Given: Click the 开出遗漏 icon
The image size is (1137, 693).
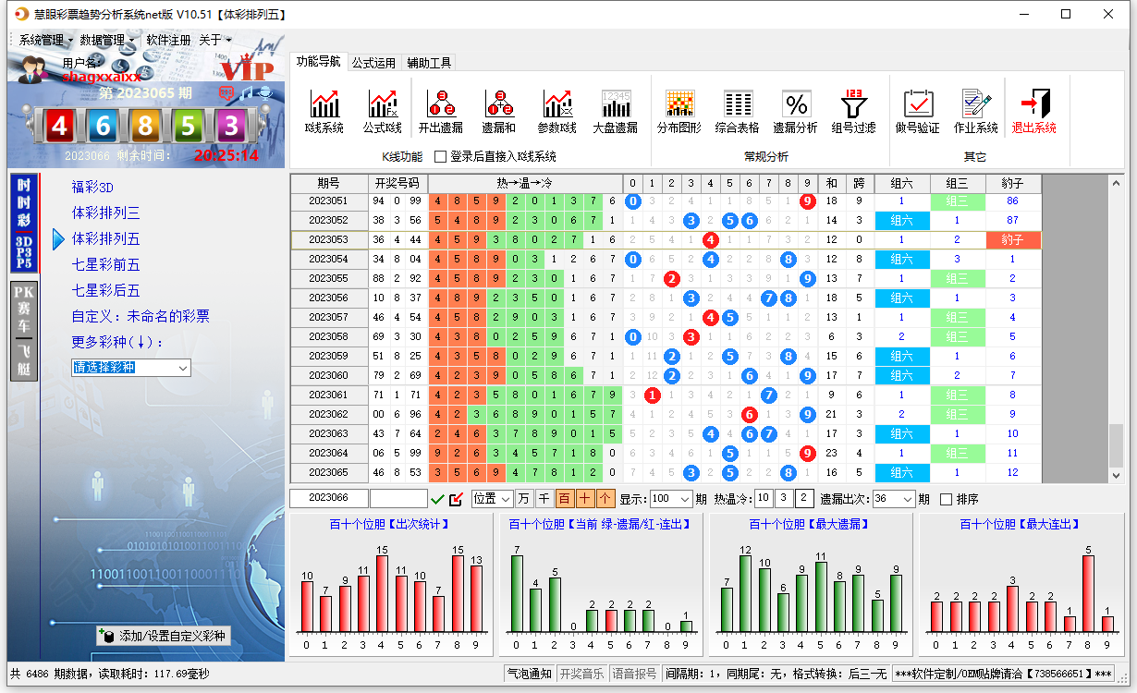Looking at the screenshot, I should pos(440,111).
